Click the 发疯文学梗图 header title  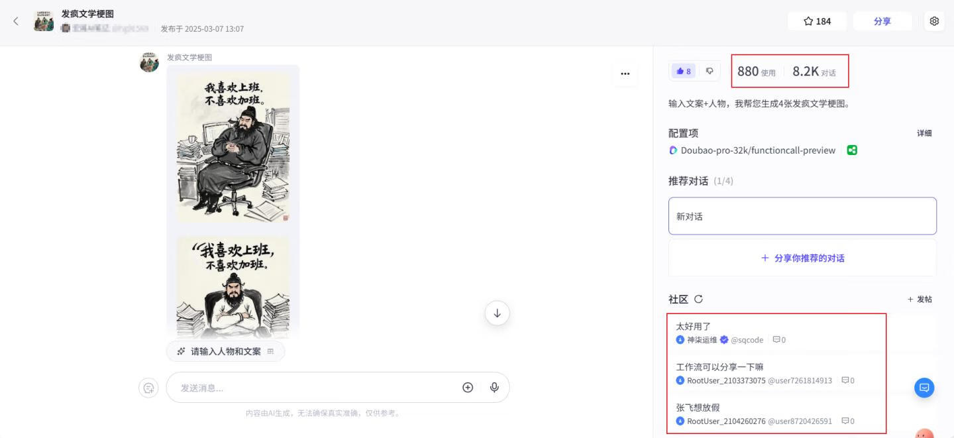[x=87, y=13]
